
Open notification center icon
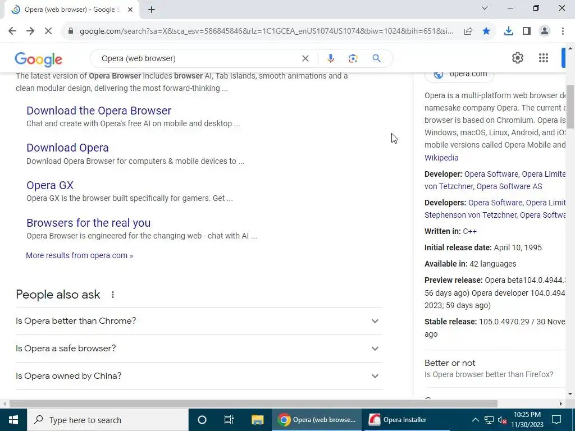point(556,420)
